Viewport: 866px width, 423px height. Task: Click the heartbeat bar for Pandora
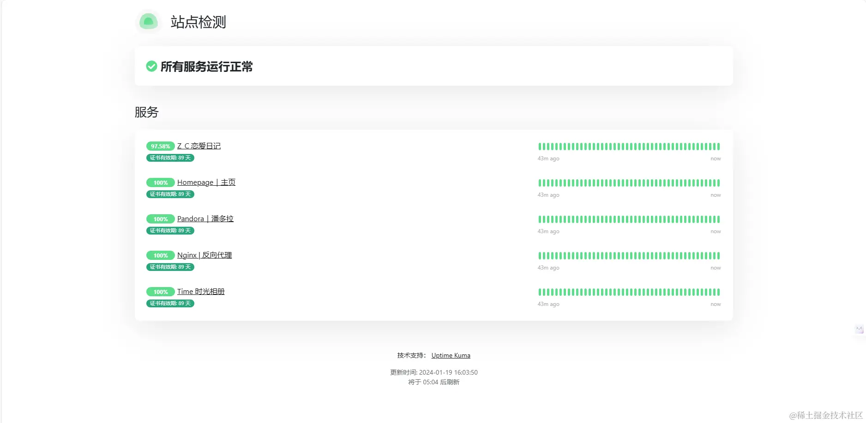[x=629, y=219]
